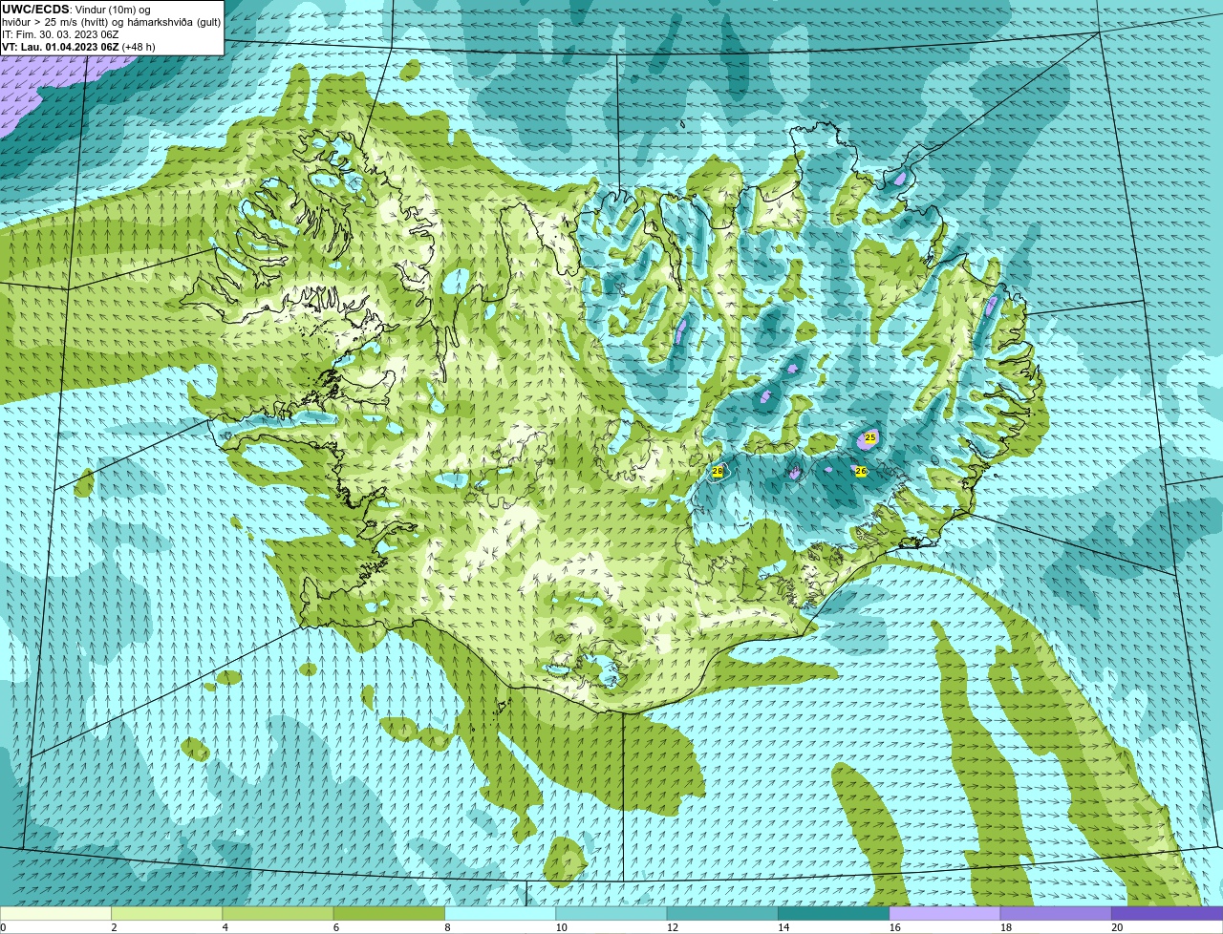Click the scale tick label 8

click(x=447, y=927)
